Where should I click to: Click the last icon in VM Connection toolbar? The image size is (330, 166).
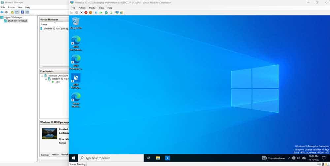pos(121,13)
